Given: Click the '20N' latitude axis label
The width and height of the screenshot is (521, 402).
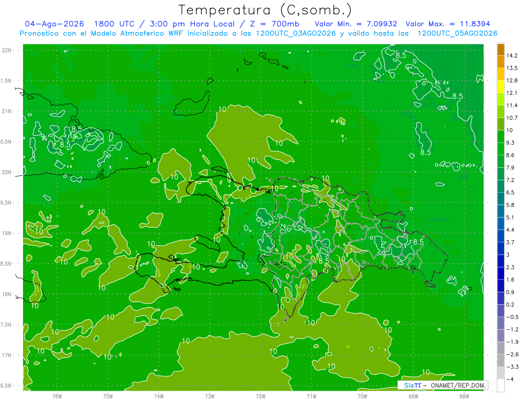Looking at the screenshot, I should pos(7,172).
